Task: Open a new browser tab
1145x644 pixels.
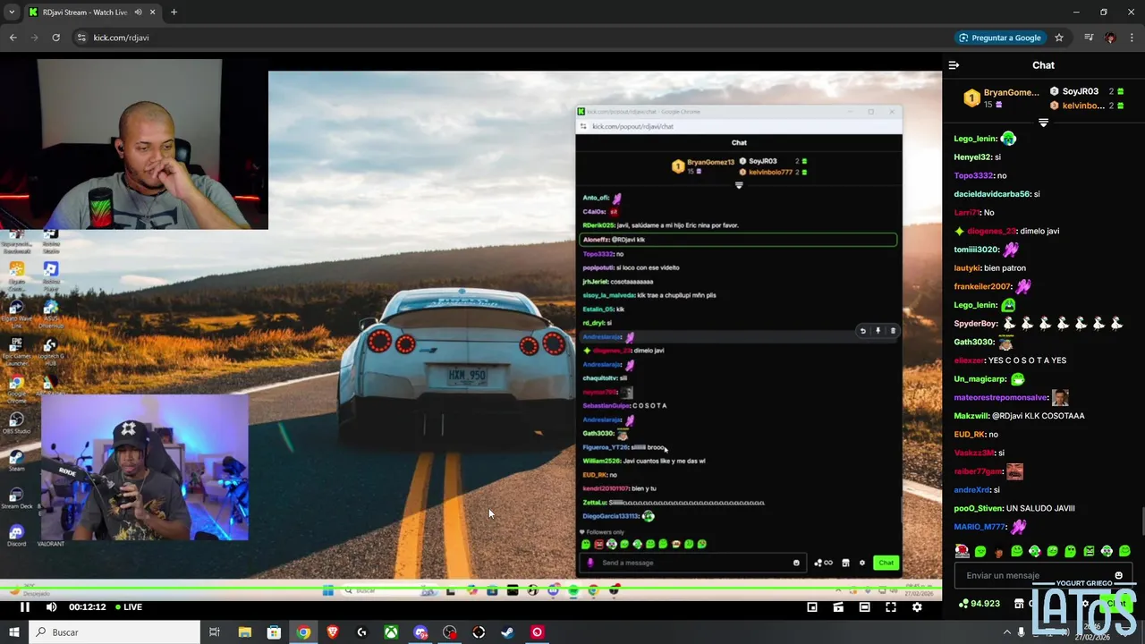Action: [174, 13]
